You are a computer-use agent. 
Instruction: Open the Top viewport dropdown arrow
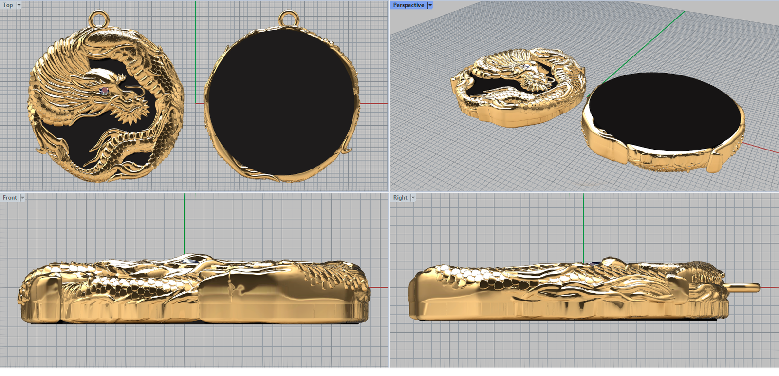click(19, 5)
